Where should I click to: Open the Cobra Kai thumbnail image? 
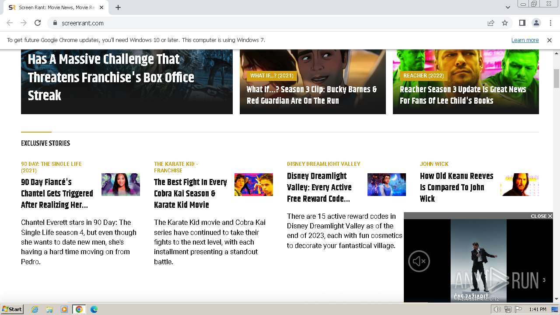tap(254, 185)
